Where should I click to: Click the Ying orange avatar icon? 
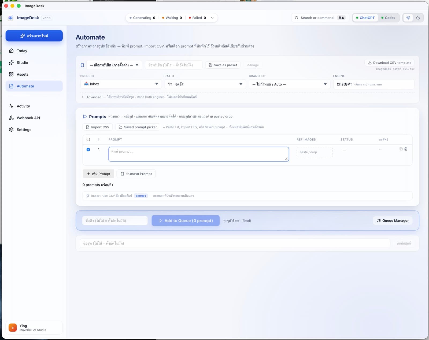[13, 328]
